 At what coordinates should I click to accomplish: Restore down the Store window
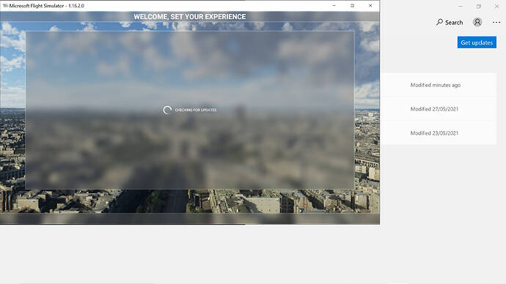coord(479,6)
